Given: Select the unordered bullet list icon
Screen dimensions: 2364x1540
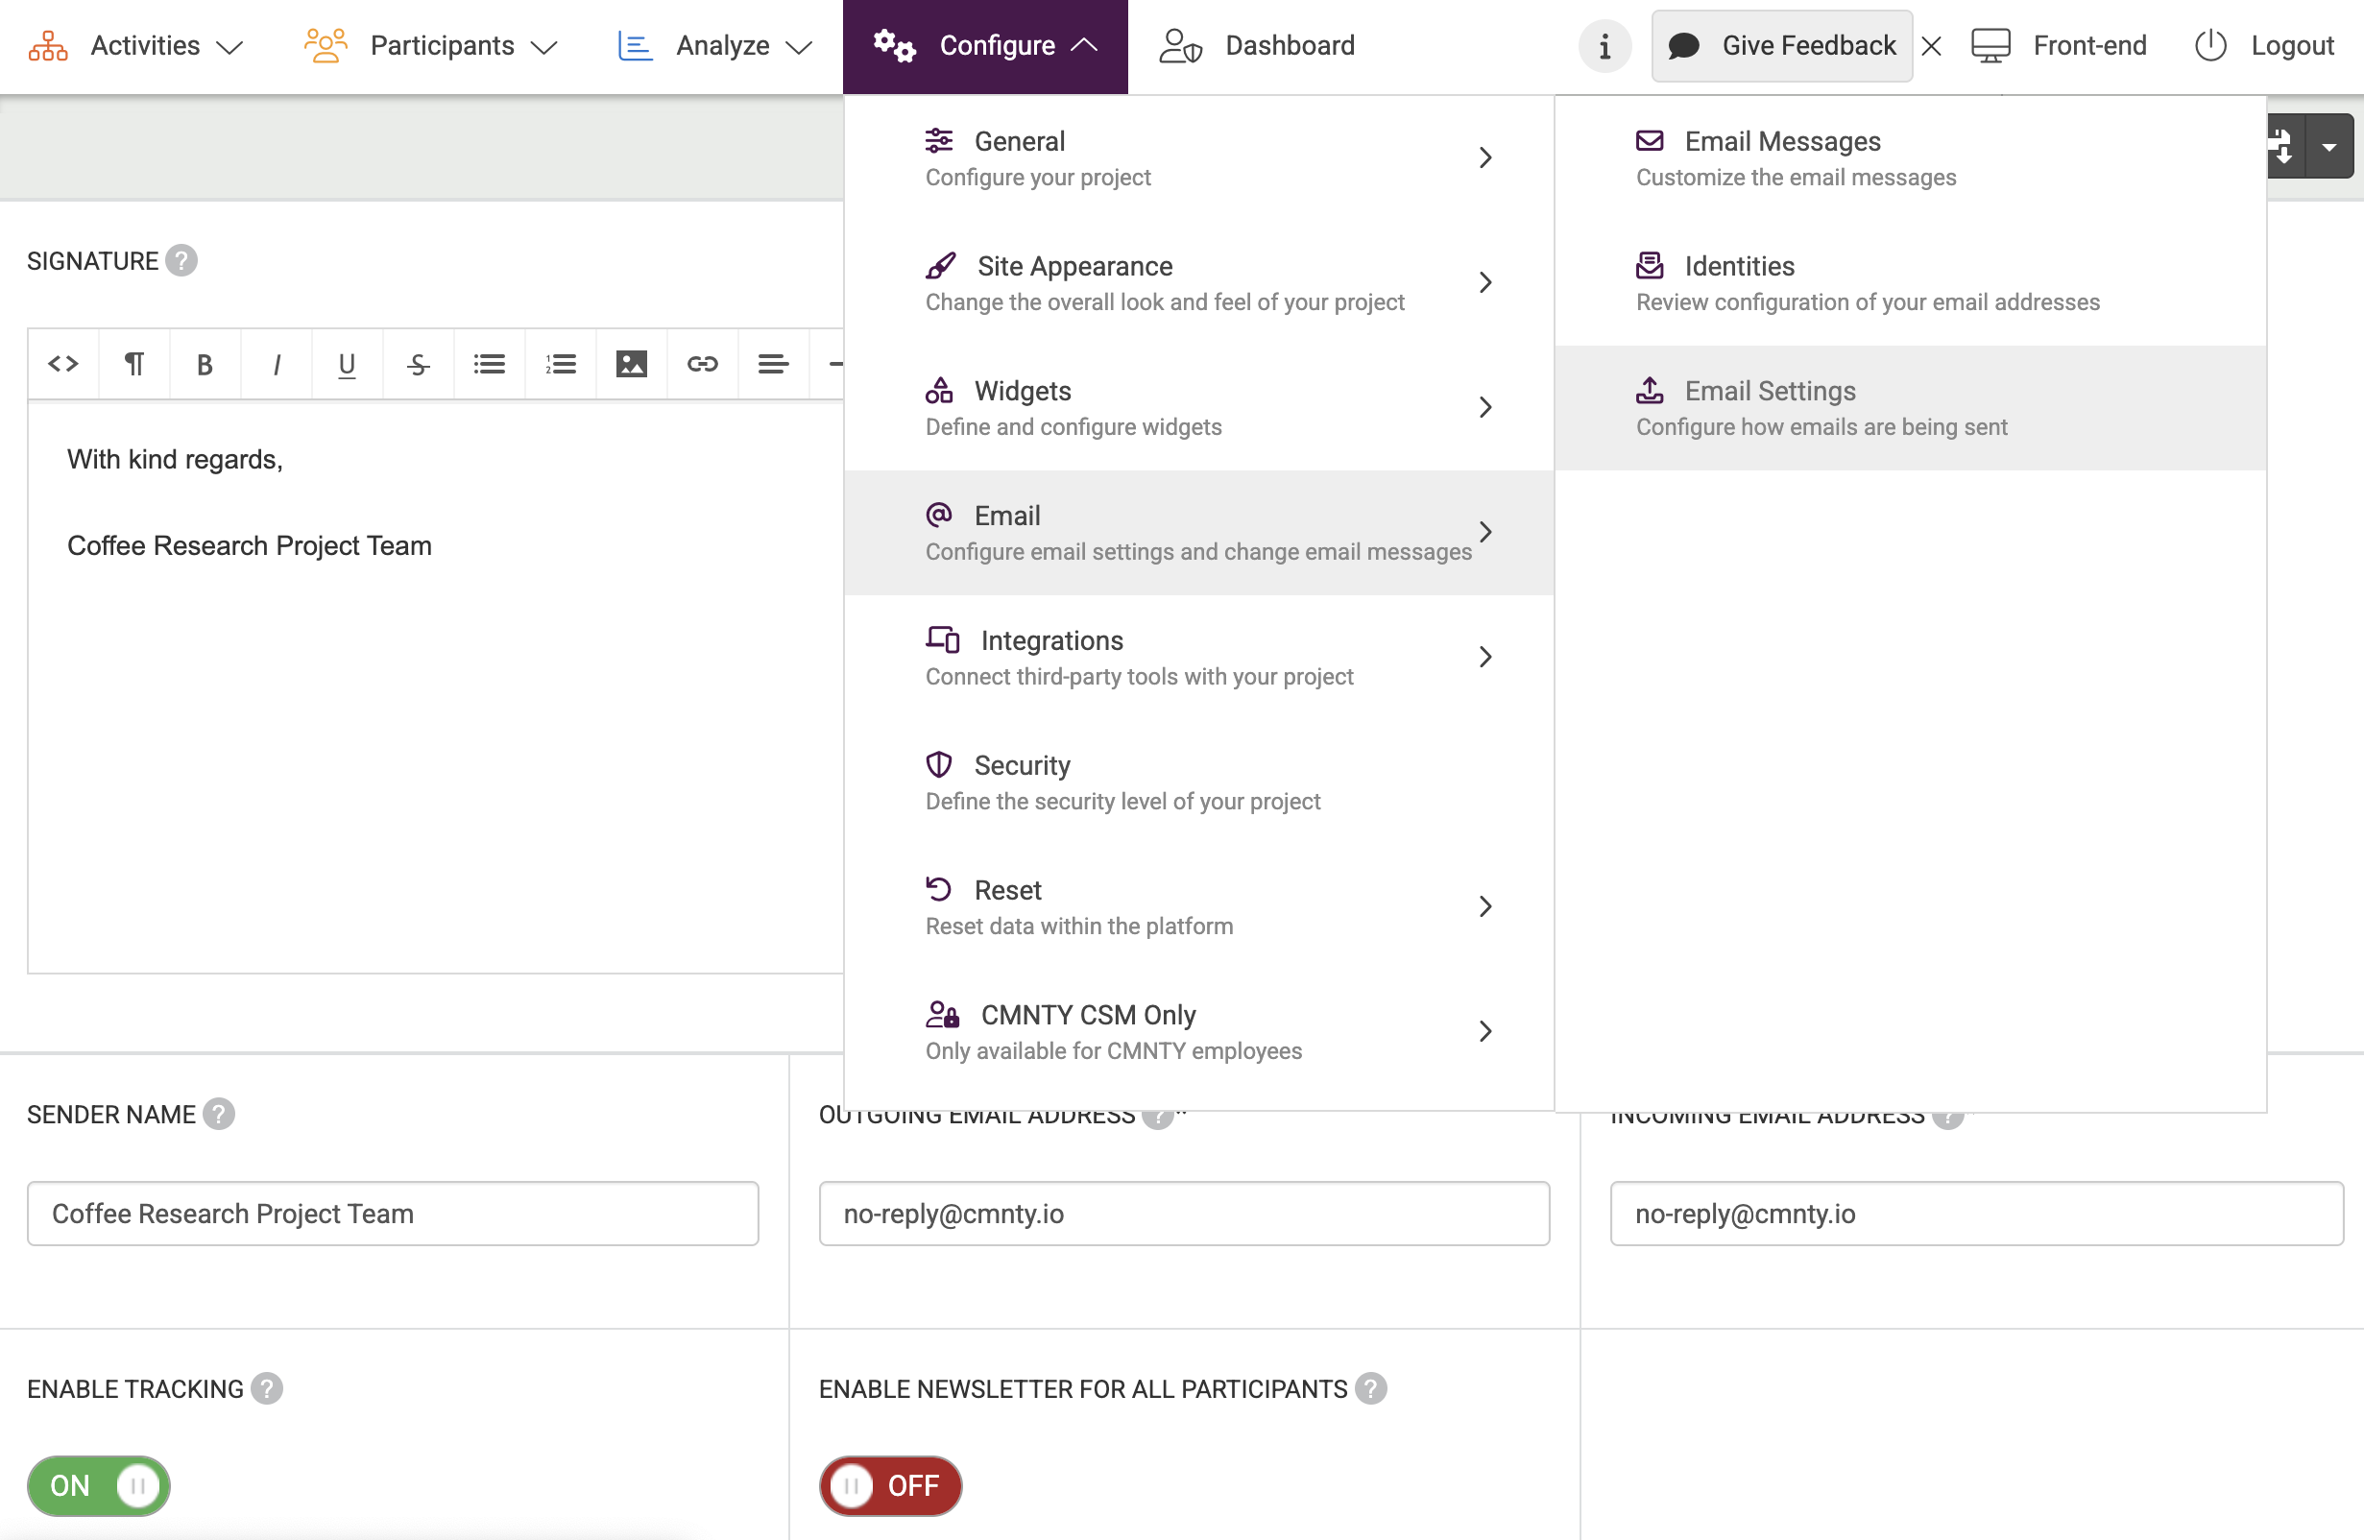Looking at the screenshot, I should click(489, 365).
